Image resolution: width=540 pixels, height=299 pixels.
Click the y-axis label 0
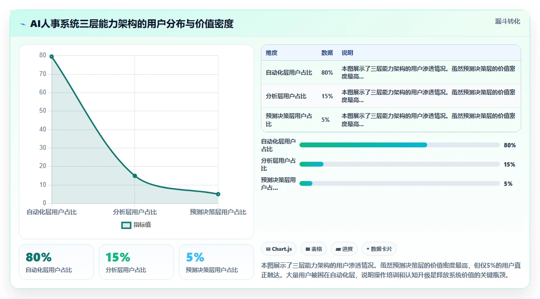click(44, 203)
